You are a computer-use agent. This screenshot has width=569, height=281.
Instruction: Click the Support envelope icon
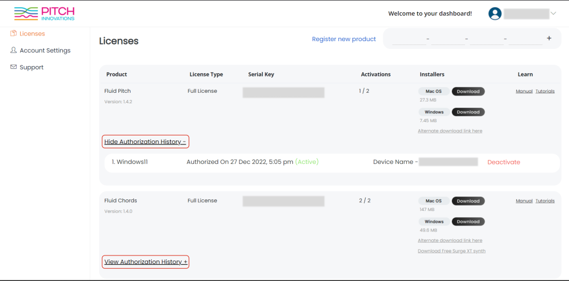(13, 67)
